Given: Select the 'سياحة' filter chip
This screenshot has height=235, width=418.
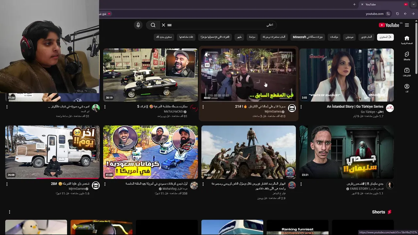Looking at the screenshot, I should tap(252, 37).
